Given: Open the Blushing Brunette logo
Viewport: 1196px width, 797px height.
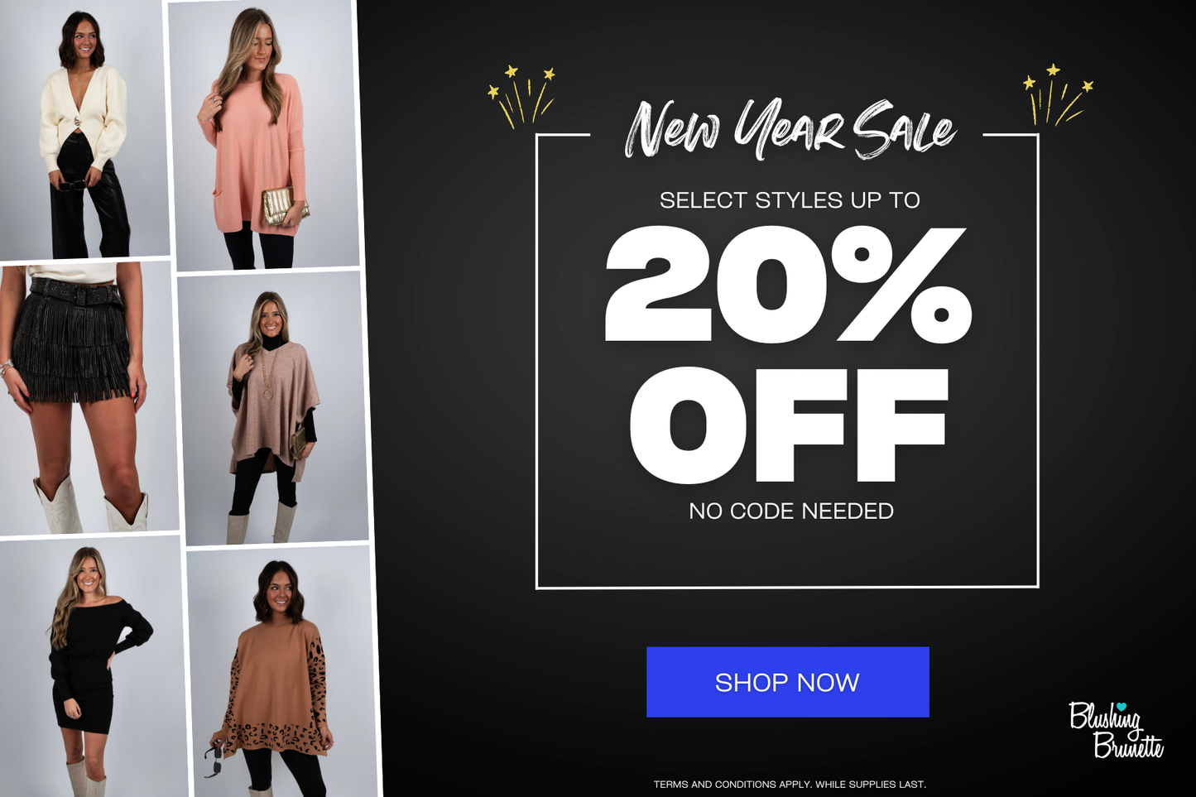Looking at the screenshot, I should 1116,730.
